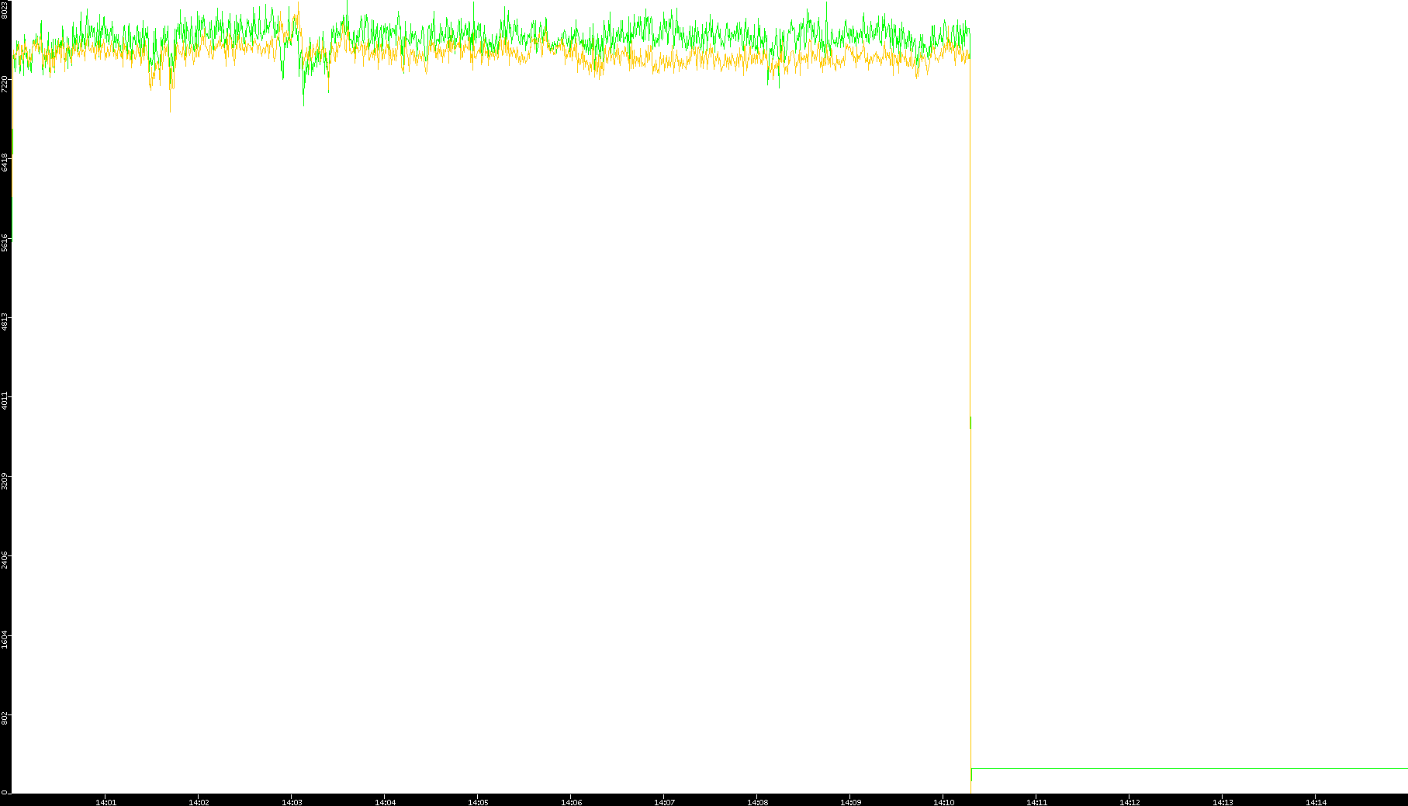Click the 3209 value on vertical axis

5,481
